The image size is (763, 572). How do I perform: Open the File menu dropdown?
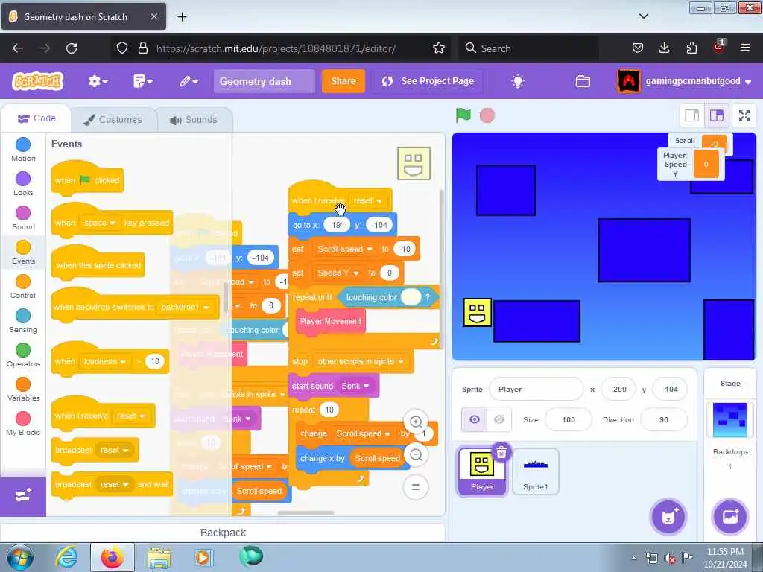tap(142, 81)
